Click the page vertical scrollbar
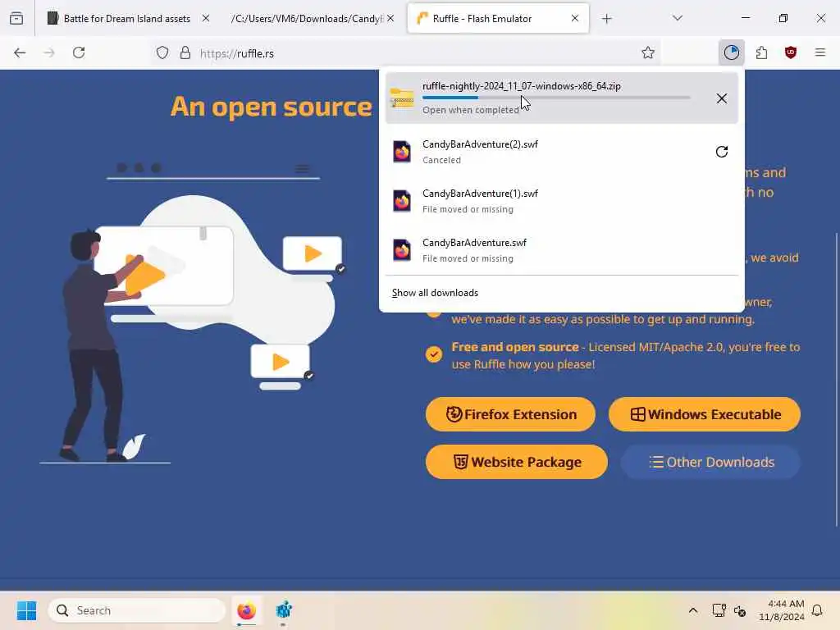 [x=836, y=380]
